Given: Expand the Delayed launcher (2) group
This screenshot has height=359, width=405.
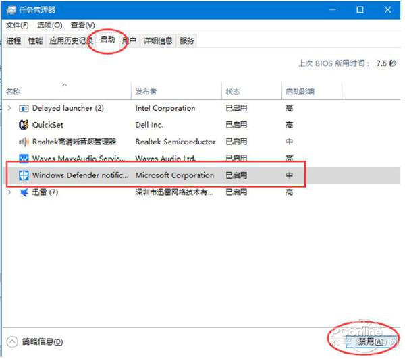Looking at the screenshot, I should coord(9,108).
